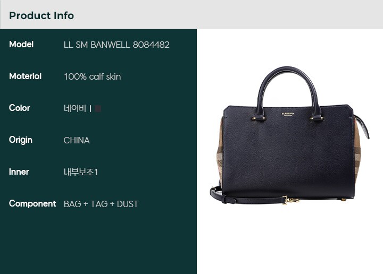Click the 내부보조1 inner value
The width and height of the screenshot is (383, 274).
(81, 172)
